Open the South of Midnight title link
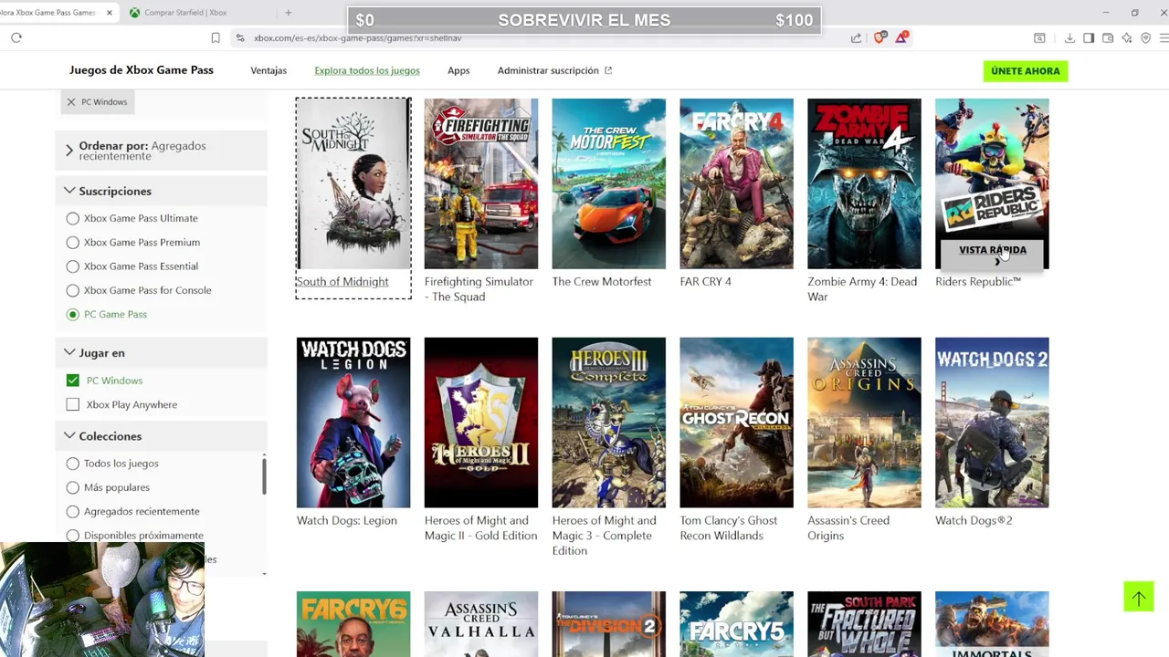This screenshot has width=1169, height=657. (x=342, y=282)
